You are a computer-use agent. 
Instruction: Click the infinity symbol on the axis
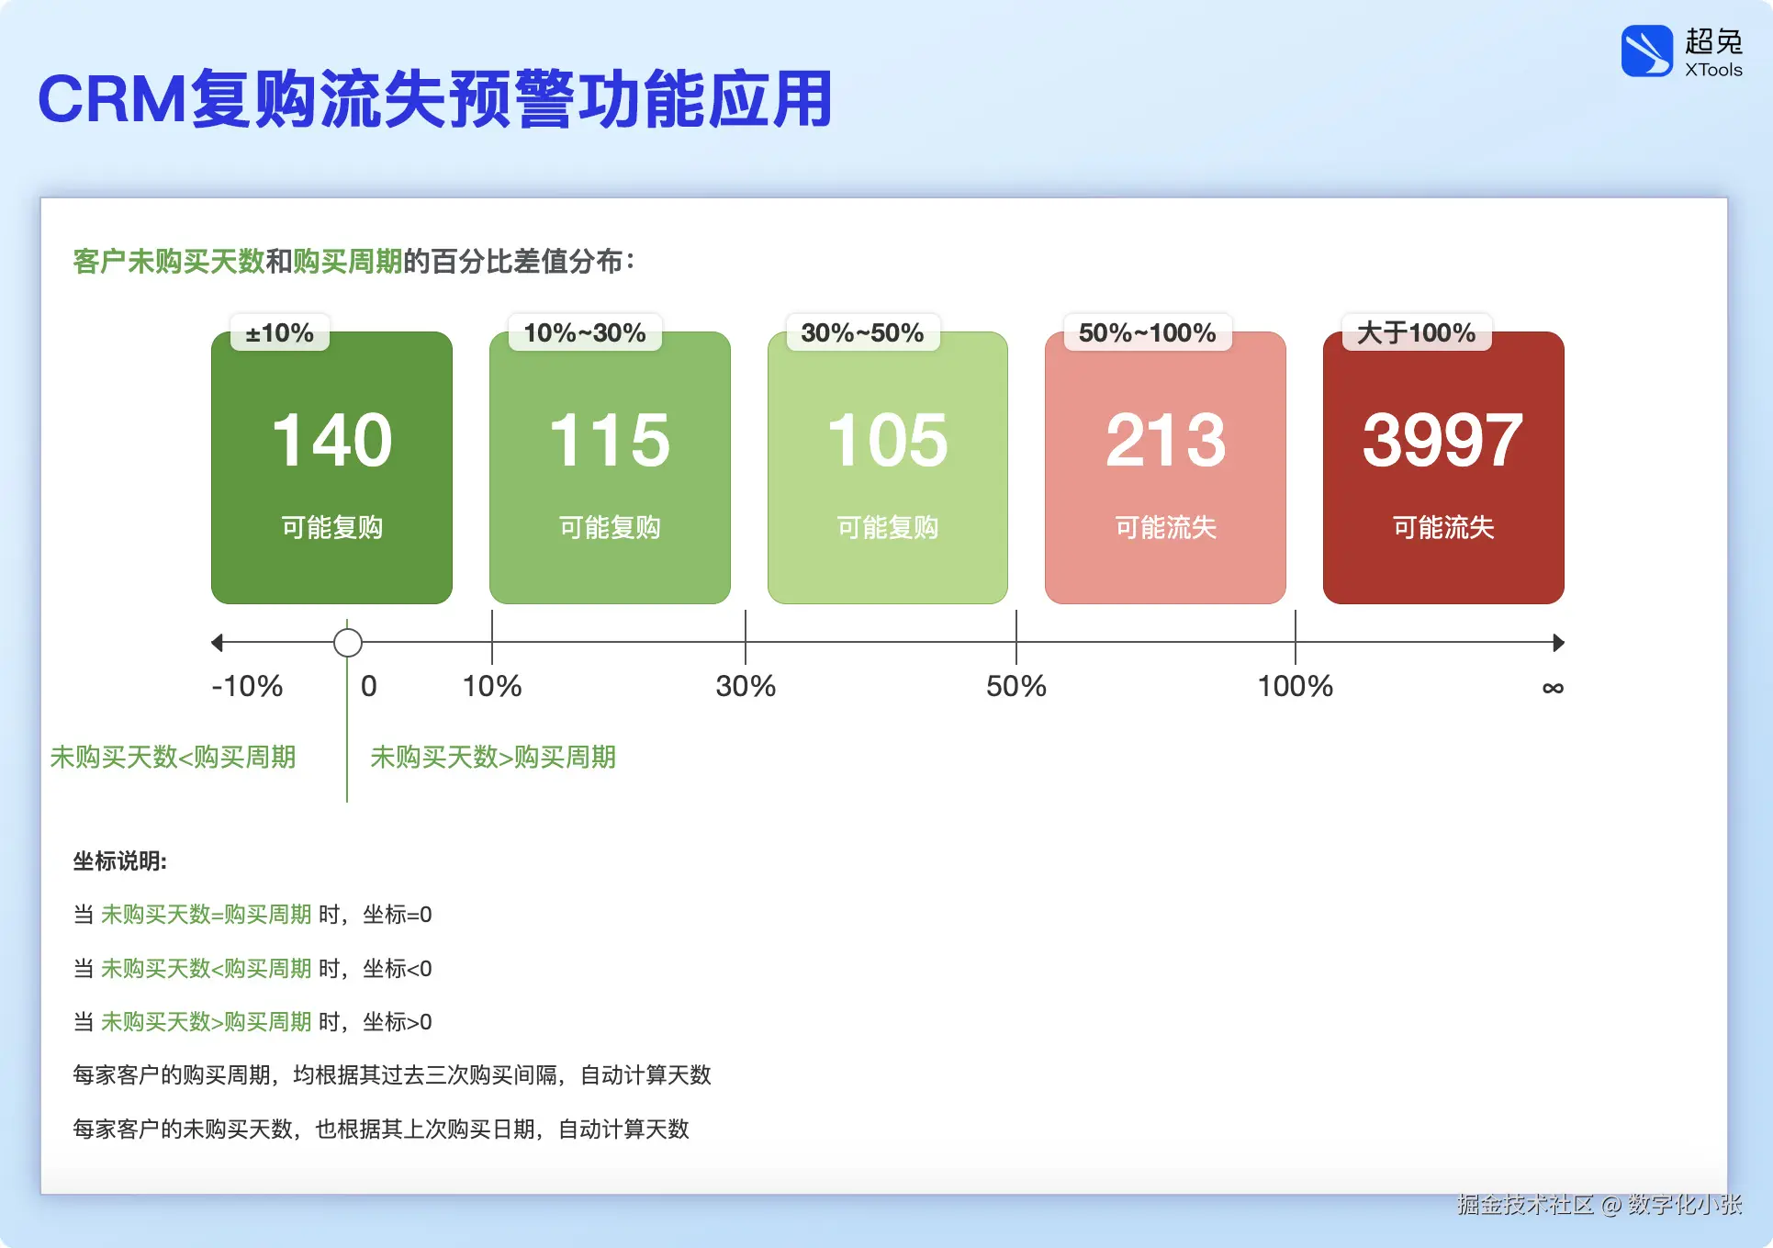click(1553, 687)
